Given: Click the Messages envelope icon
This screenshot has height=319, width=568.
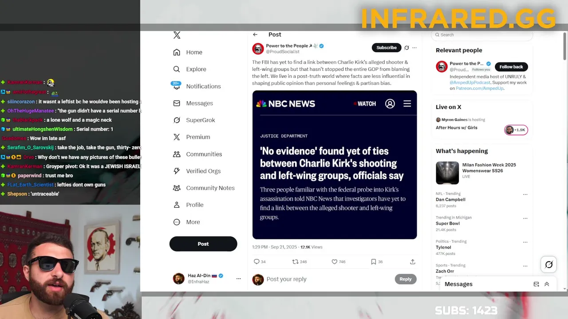Looking at the screenshot, I should [177, 103].
